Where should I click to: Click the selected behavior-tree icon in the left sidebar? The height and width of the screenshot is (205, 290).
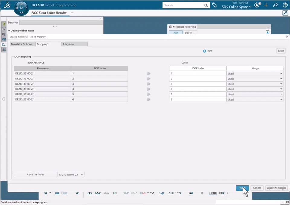(x=4, y=45)
